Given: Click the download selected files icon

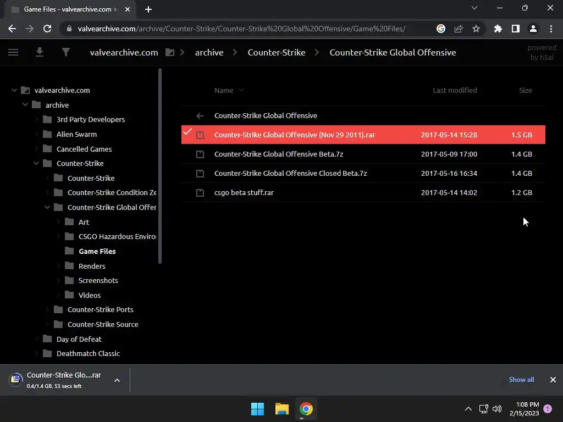Looking at the screenshot, I should point(40,52).
